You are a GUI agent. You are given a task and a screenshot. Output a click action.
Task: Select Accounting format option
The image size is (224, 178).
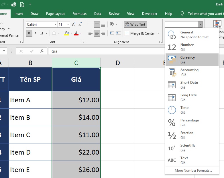[192, 72]
